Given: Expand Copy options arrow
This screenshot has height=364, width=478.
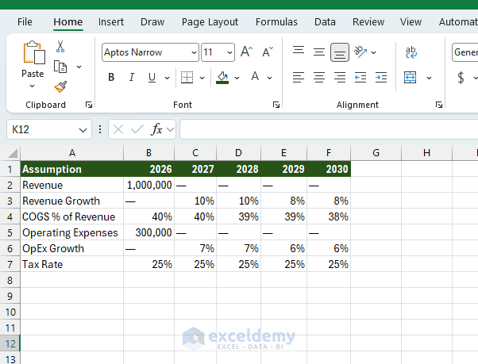Looking at the screenshot, I should pyautogui.click(x=79, y=67).
